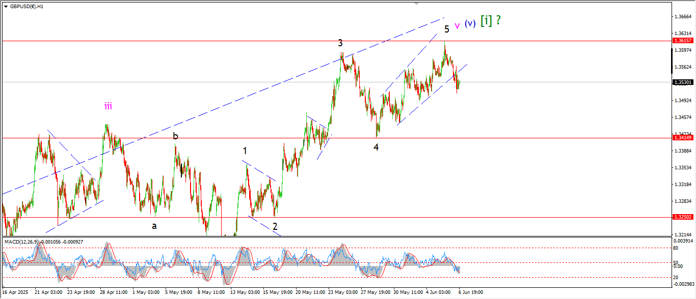Screen dimensions: 696x299
Task: Click the GBPUSD(€),H1 chart title
Action: [26, 7]
